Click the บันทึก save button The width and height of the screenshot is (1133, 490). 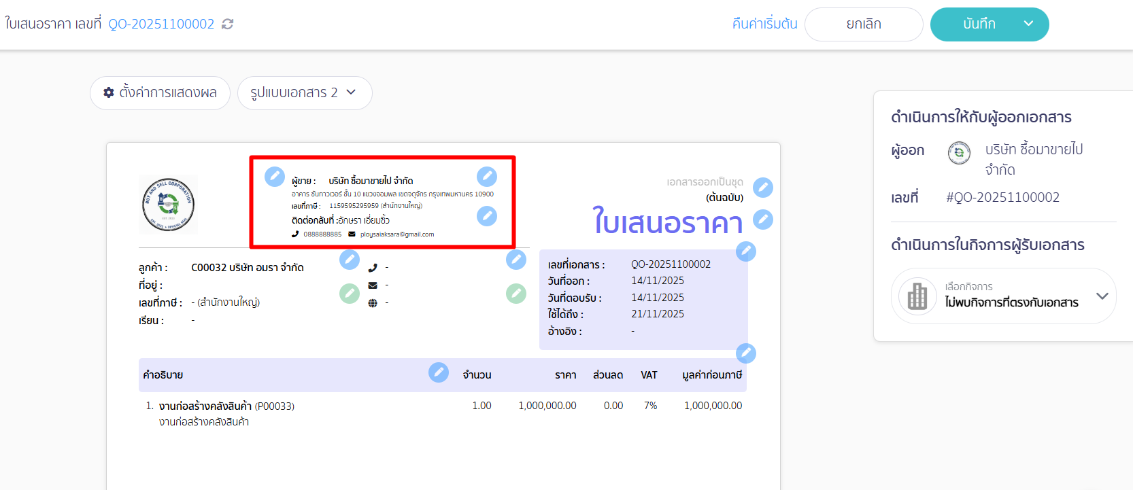(x=979, y=24)
